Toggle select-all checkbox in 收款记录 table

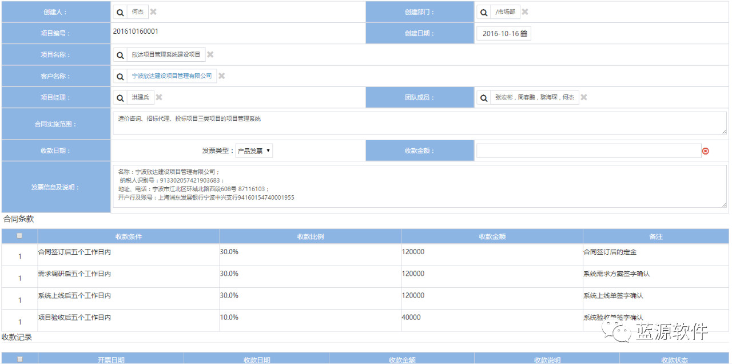pos(20,359)
